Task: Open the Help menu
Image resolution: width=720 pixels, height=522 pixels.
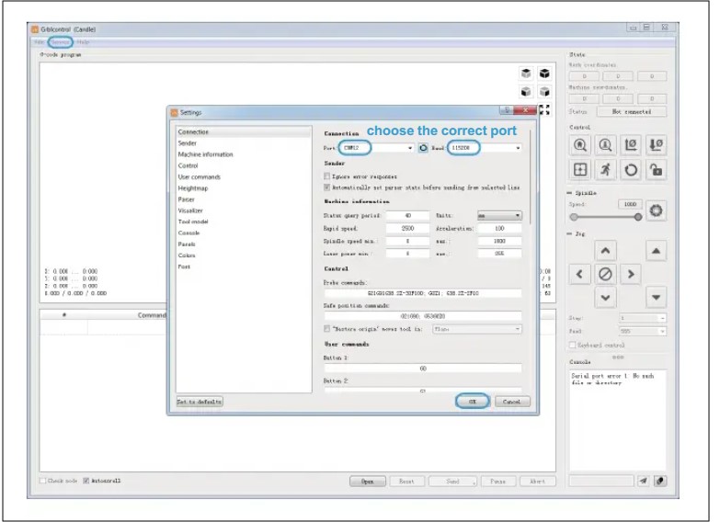Action: [83, 42]
